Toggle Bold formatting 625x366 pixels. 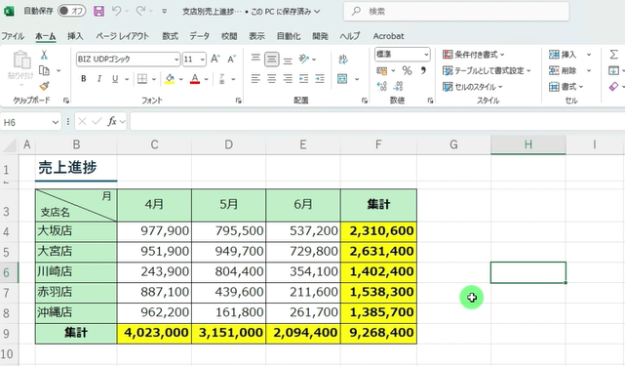coord(83,79)
